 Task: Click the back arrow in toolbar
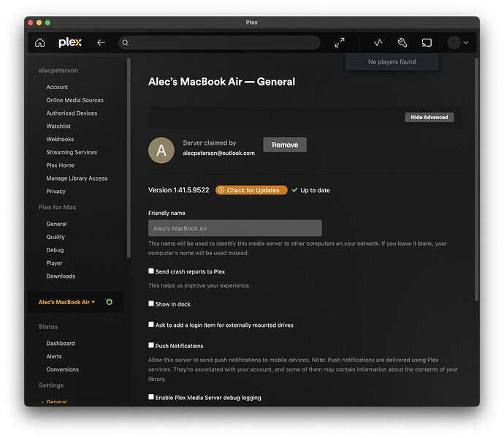click(x=101, y=42)
